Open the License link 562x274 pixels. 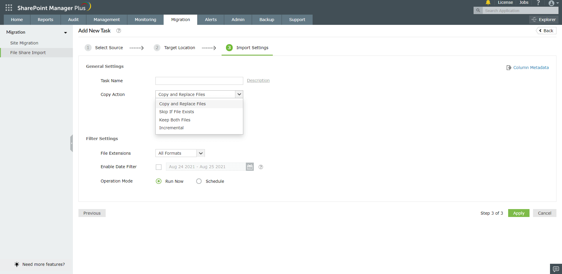[505, 2]
